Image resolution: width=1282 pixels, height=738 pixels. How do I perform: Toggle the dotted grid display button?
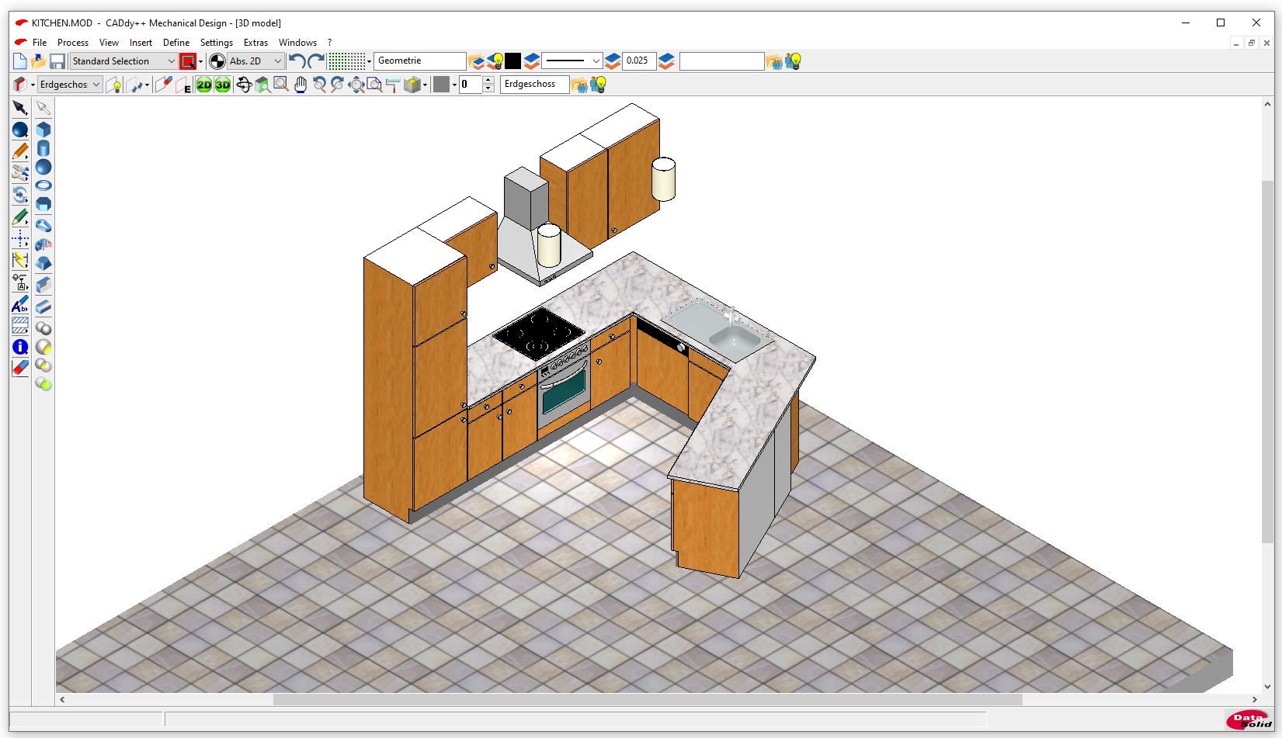[346, 61]
